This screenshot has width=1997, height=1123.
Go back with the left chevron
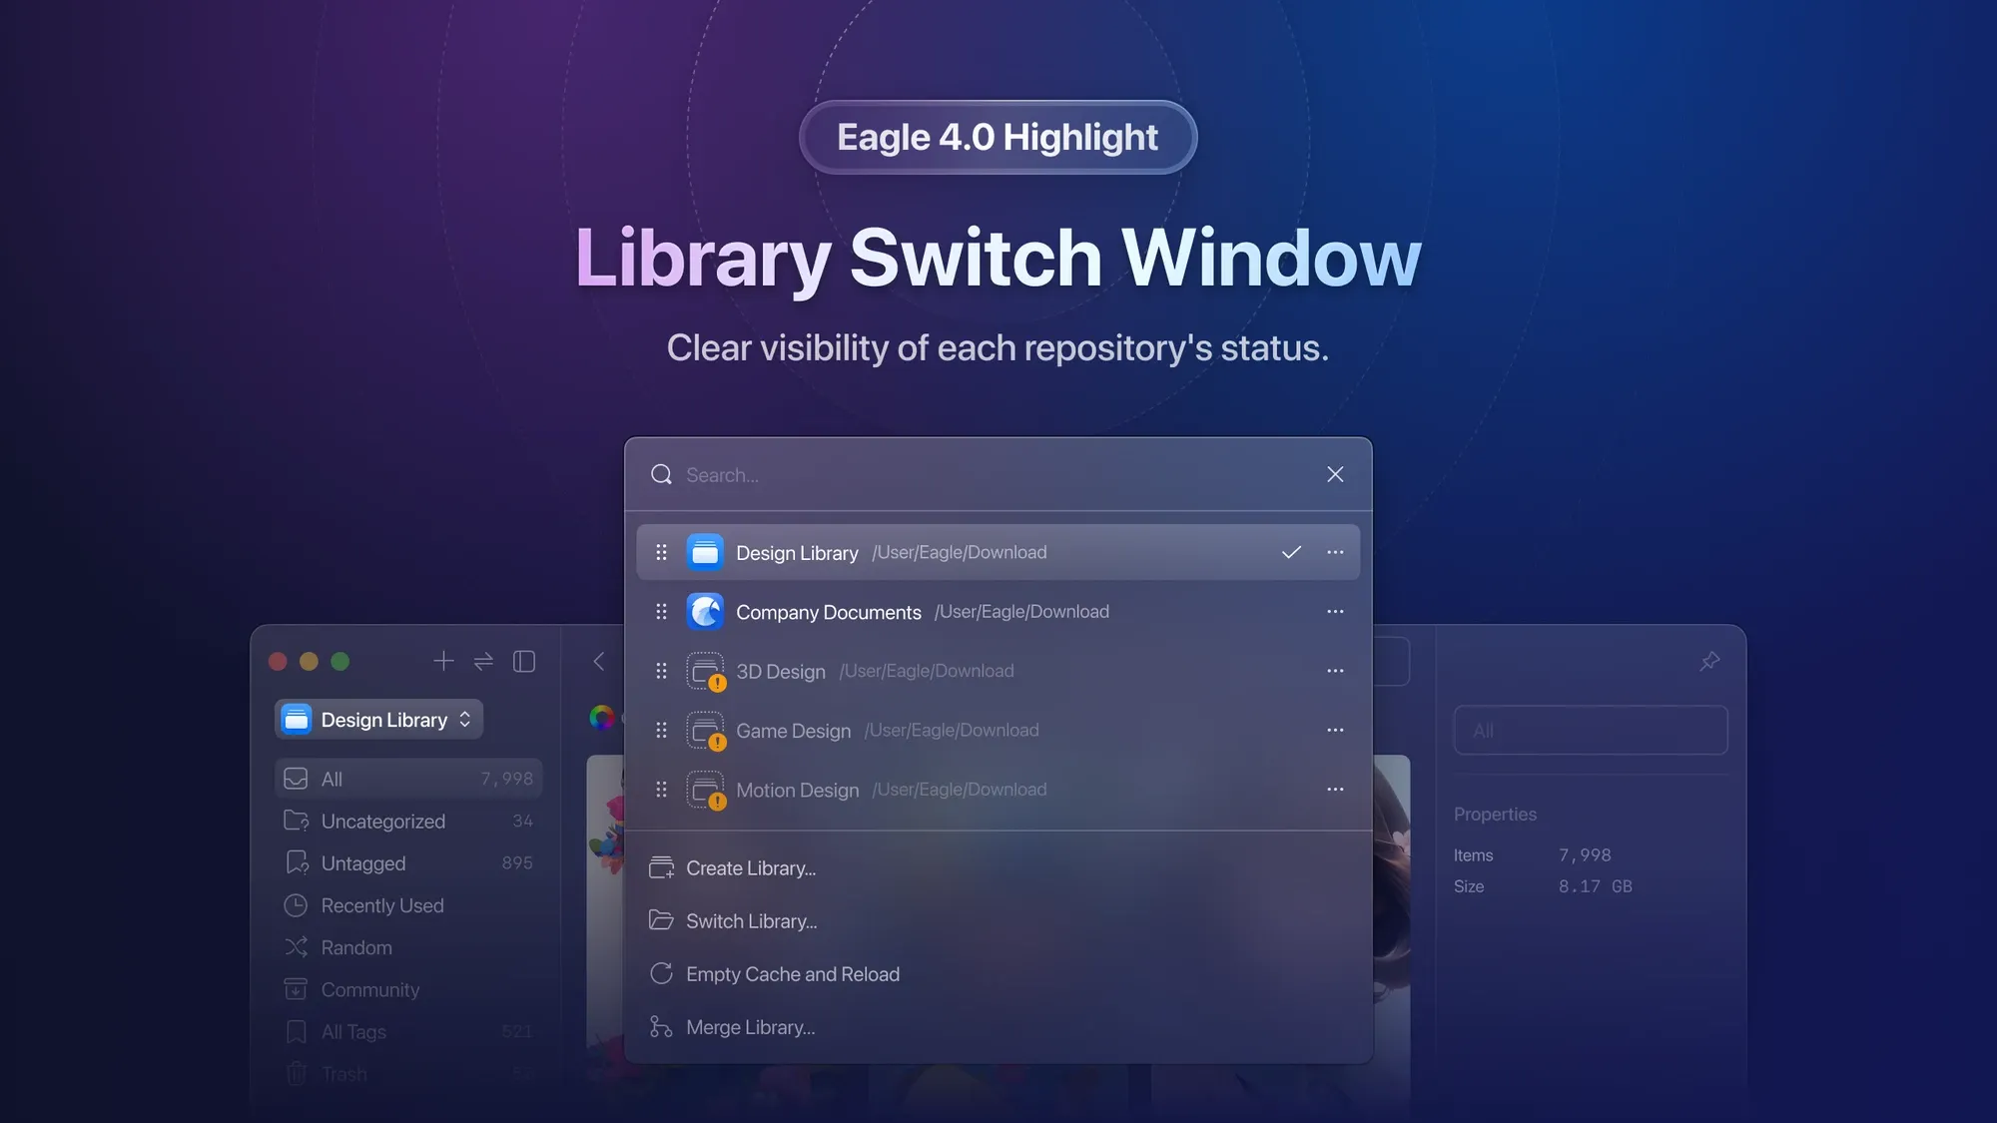click(599, 661)
